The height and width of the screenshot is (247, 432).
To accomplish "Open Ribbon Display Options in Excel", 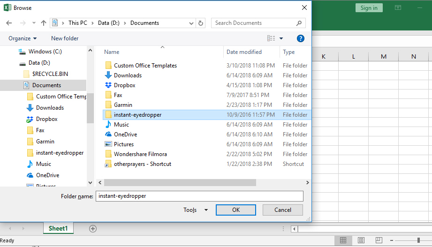I will (x=398, y=7).
